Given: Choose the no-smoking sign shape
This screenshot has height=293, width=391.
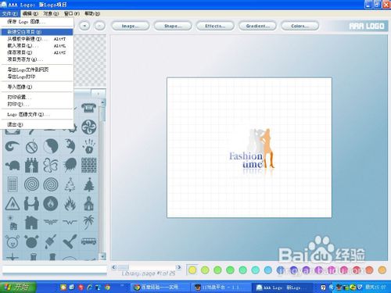Looking at the screenshot, I should coord(31,147).
